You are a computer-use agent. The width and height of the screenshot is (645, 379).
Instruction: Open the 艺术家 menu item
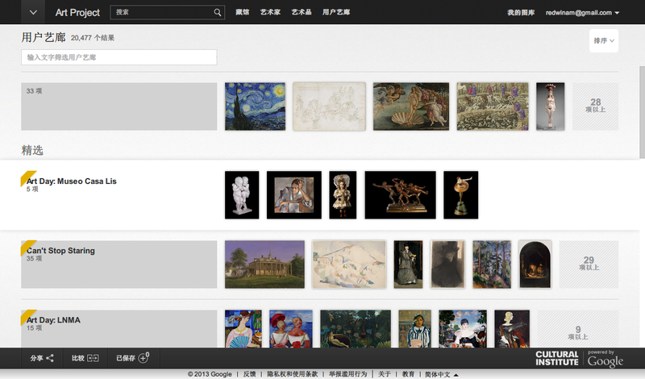pyautogui.click(x=270, y=12)
